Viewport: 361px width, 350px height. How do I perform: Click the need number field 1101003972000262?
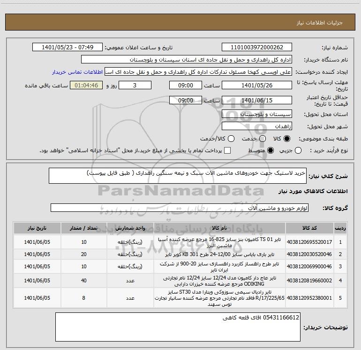pos(257,47)
